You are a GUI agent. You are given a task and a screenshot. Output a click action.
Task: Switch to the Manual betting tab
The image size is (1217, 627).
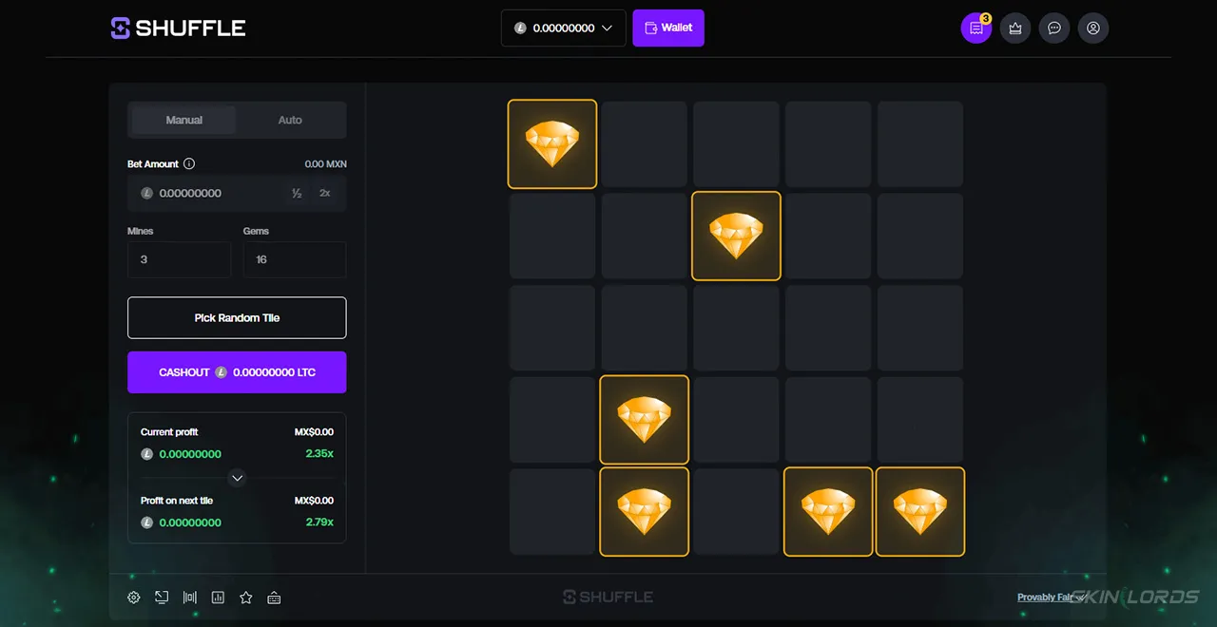click(184, 120)
